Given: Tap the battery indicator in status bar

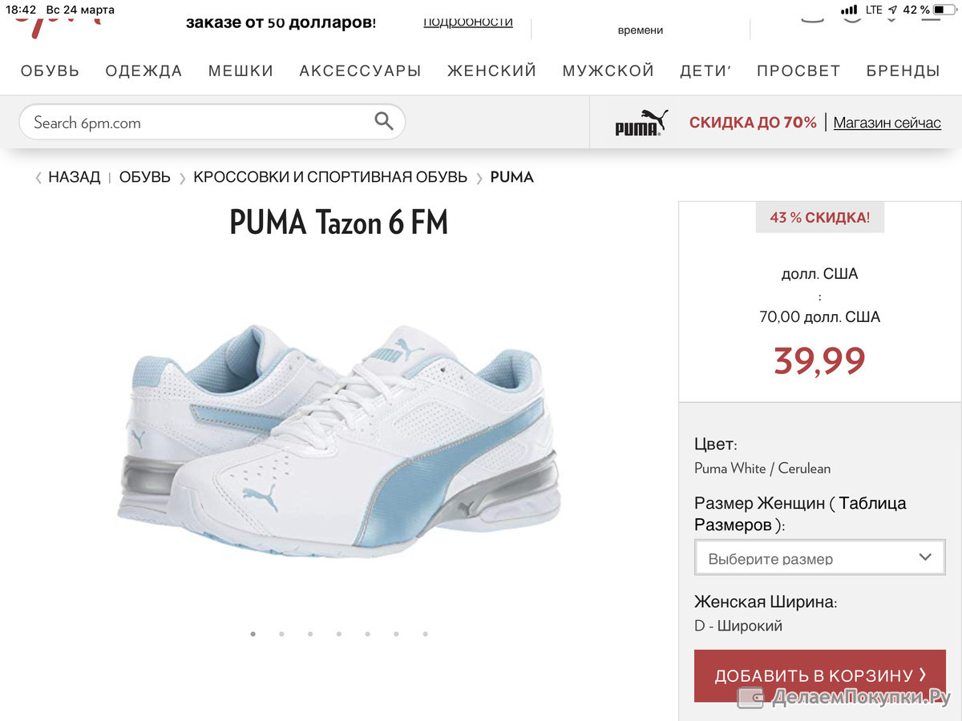Looking at the screenshot, I should pos(944,10).
